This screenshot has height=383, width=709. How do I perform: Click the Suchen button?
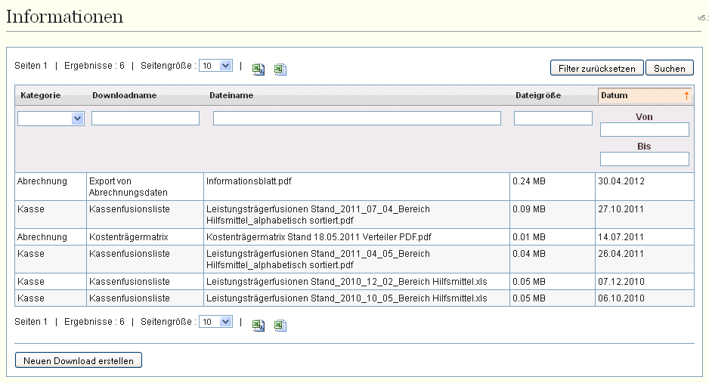(669, 68)
